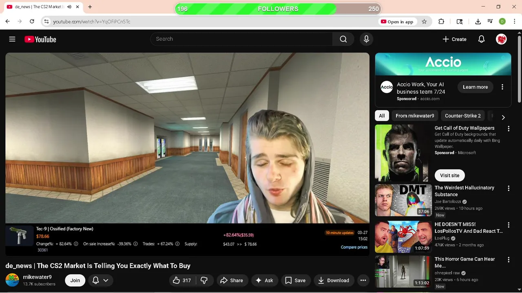Screen dimensions: 522x293
Task: Reload the page with refresh icon
Action: pyautogui.click(x=32, y=22)
